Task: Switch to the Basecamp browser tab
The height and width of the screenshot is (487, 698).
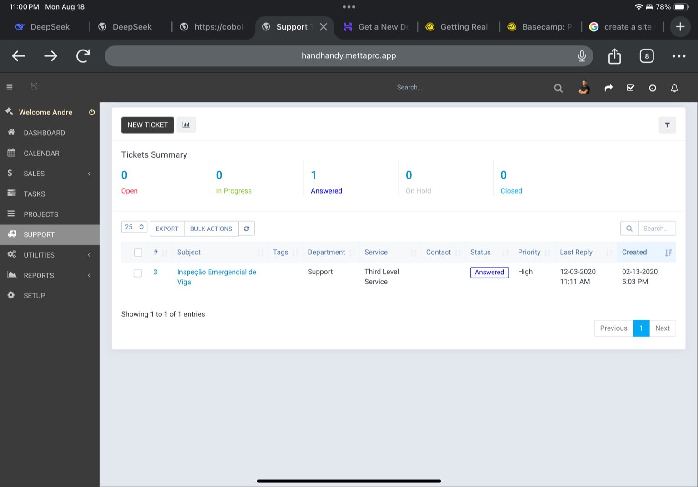Action: pyautogui.click(x=540, y=27)
